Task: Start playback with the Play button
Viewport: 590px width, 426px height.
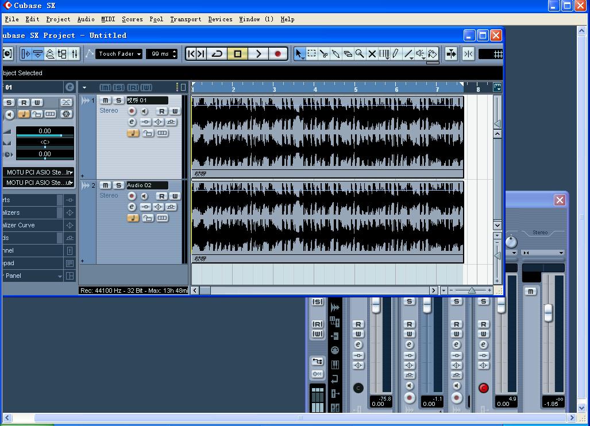Action: click(x=258, y=54)
